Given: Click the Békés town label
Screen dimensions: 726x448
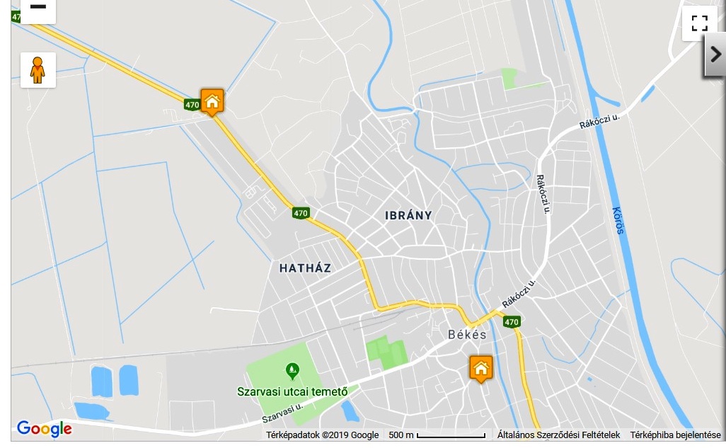Looking at the screenshot, I should pos(468,335).
